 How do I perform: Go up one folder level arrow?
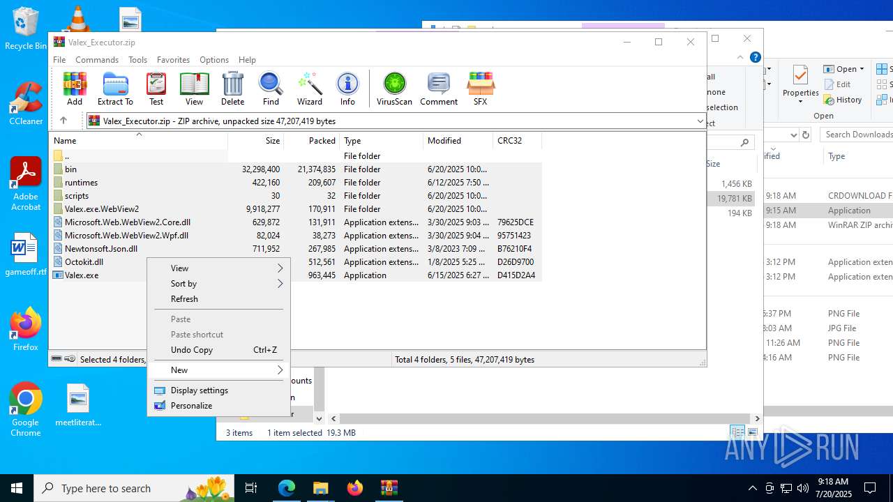click(x=63, y=121)
